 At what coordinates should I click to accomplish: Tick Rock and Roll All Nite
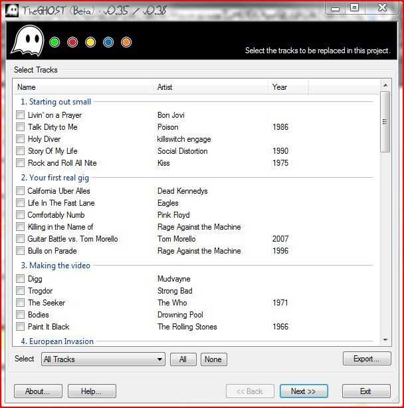point(20,162)
